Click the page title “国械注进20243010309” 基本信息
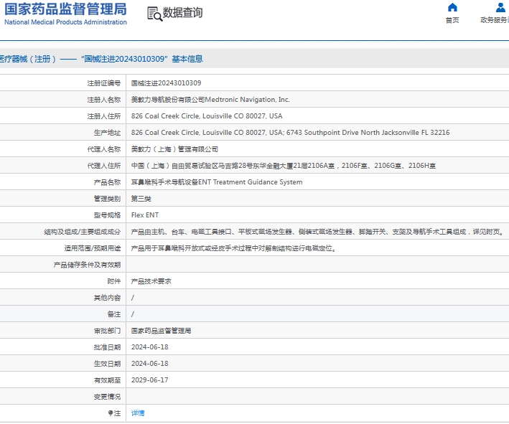This screenshot has width=509, height=424. [x=142, y=59]
